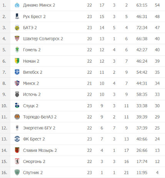Click the 11:95 goals cell for Спутник 2
Viewport: 165px width, 178px height.
[142, 173]
